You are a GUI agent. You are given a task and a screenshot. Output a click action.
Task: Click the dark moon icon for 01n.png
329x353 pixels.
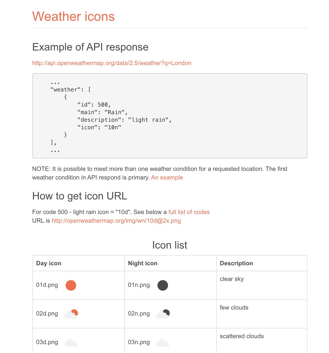click(x=163, y=285)
